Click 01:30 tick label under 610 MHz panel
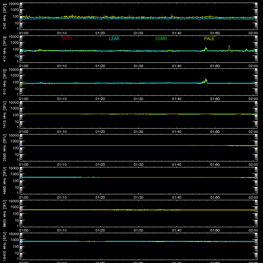Viewport: 263px width, 263px height. pyautogui.click(x=138, y=99)
